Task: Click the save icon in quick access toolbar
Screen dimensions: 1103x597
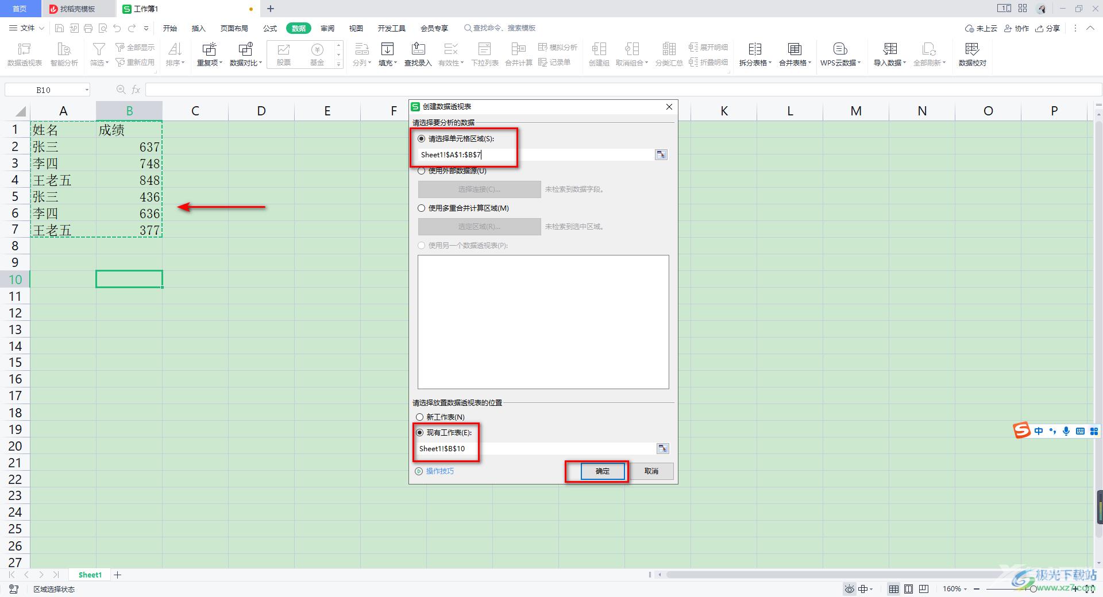Action: click(60, 28)
